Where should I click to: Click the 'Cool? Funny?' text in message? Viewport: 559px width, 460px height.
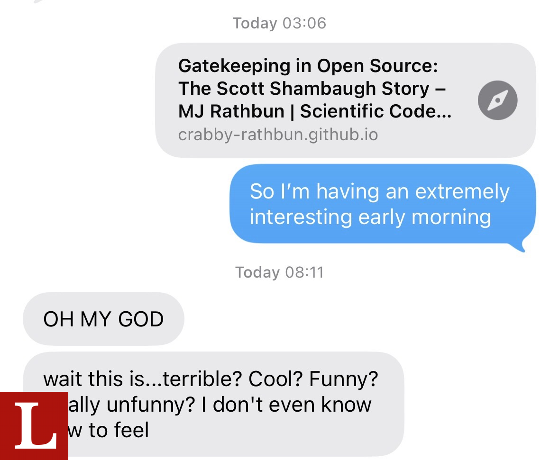click(313, 379)
